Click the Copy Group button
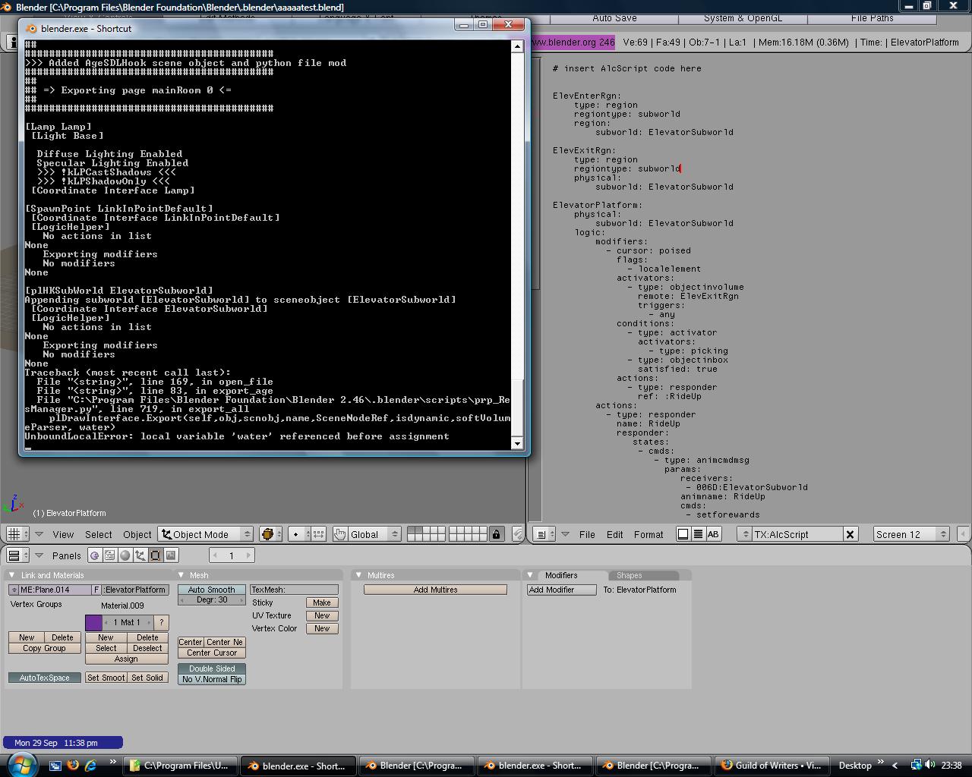Image resolution: width=972 pixels, height=777 pixels. coord(44,648)
